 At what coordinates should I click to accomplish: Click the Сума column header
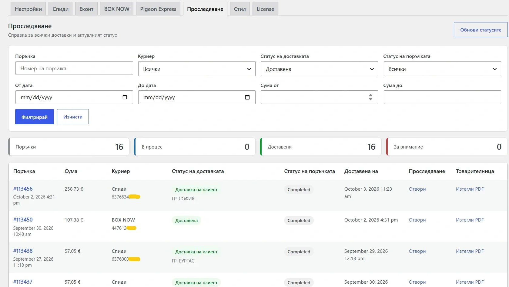point(71,171)
